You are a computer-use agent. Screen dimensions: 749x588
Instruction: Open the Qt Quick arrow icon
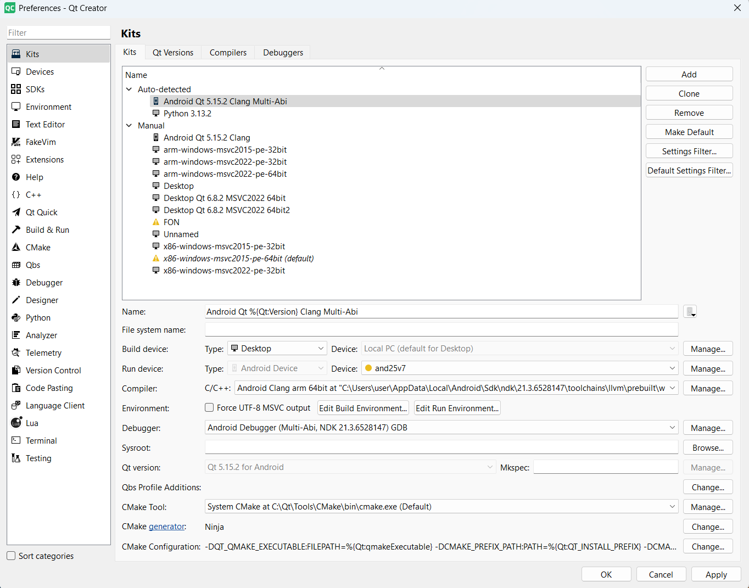click(16, 212)
